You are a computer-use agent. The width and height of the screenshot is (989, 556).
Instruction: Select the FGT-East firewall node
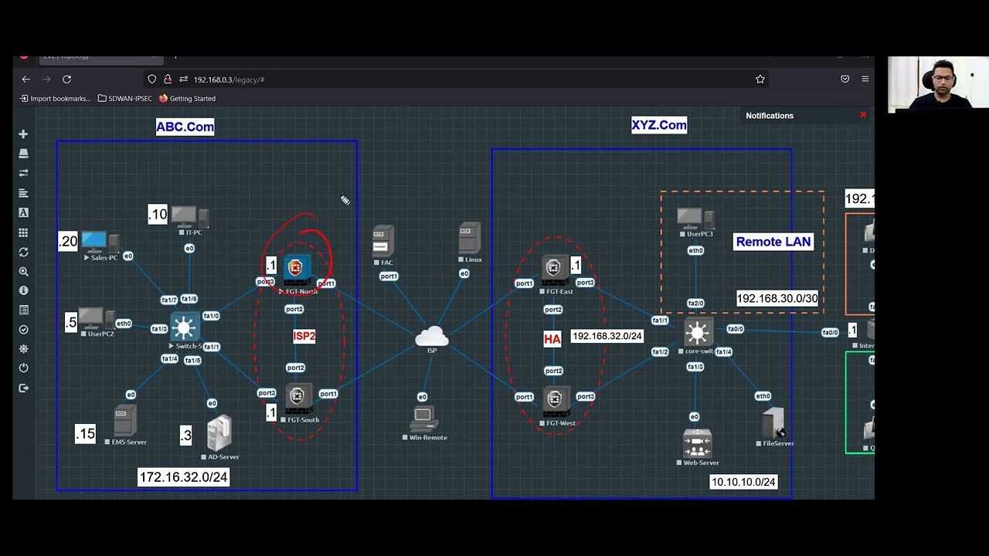tap(555, 270)
